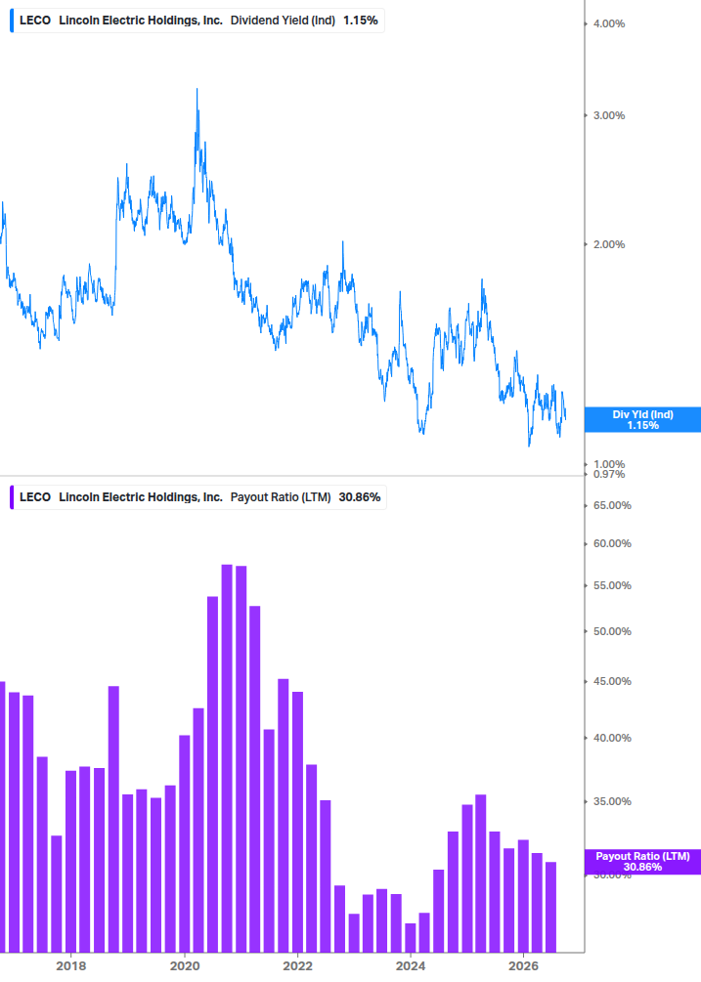Click the 50.00% tick on the payout axis
This screenshot has height=982, width=701.
click(x=612, y=631)
